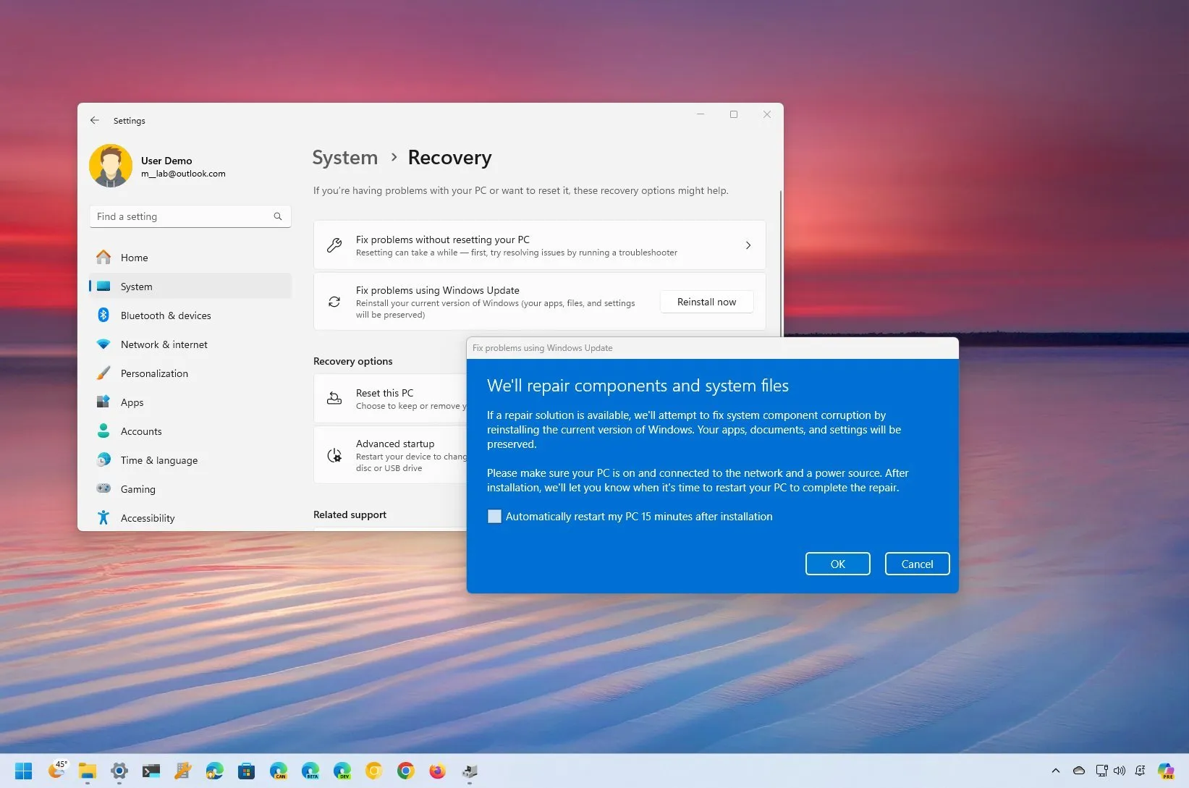1189x788 pixels.
Task: Click the Settings window vertical scrollbar
Action: [x=781, y=263]
